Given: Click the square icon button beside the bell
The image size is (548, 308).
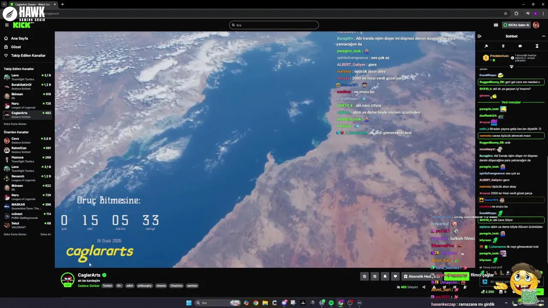Looking at the screenshot, I should click(375, 276).
